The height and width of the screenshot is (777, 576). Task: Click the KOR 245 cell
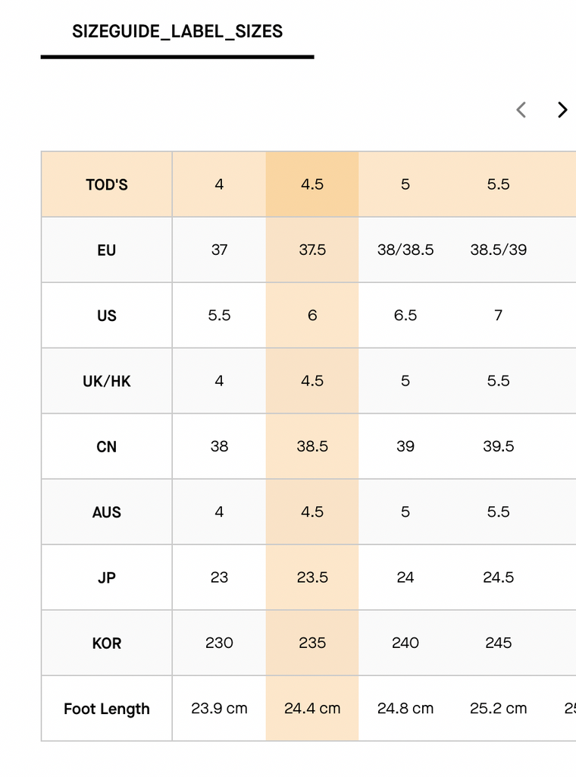(x=498, y=643)
